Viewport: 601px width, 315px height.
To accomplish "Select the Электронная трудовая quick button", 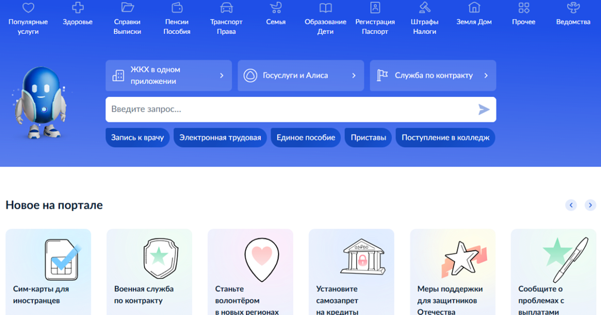I will pos(220,137).
